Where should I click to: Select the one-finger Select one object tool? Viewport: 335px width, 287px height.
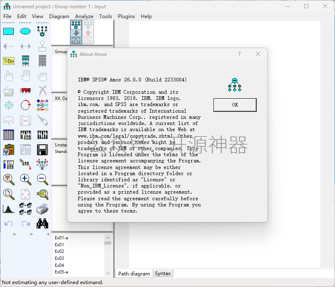(9, 76)
